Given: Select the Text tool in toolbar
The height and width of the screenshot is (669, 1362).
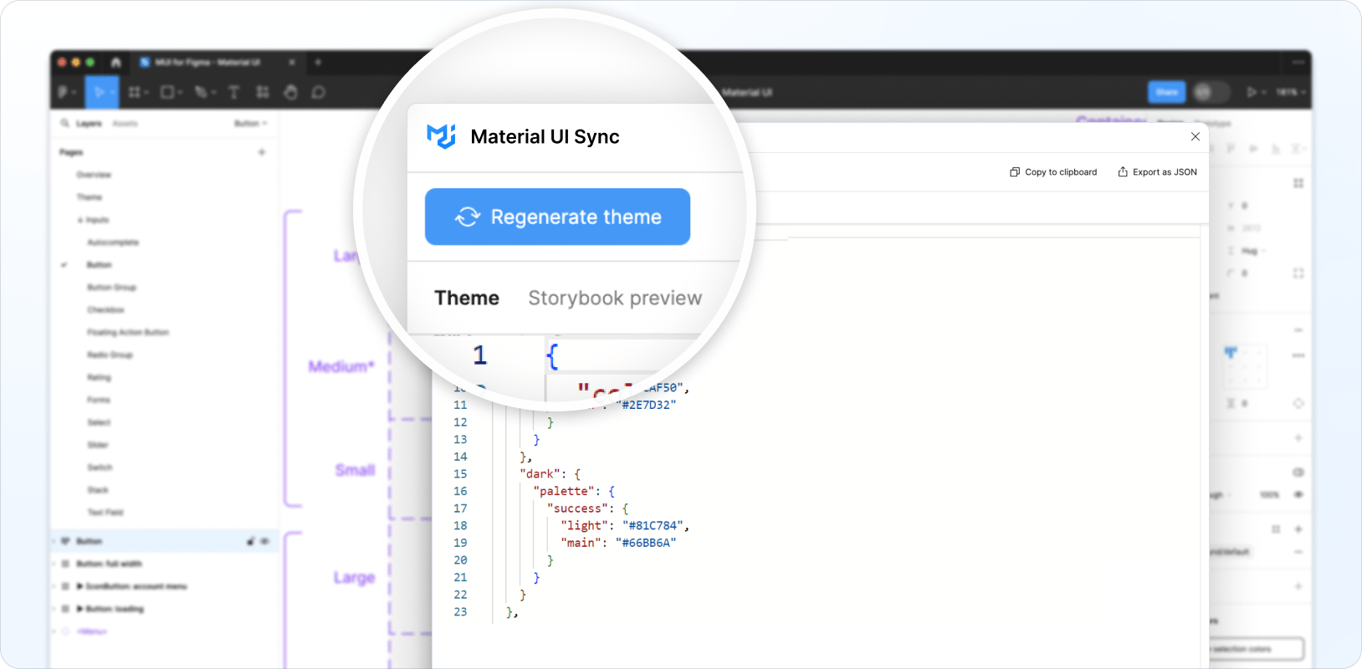Looking at the screenshot, I should [x=233, y=92].
